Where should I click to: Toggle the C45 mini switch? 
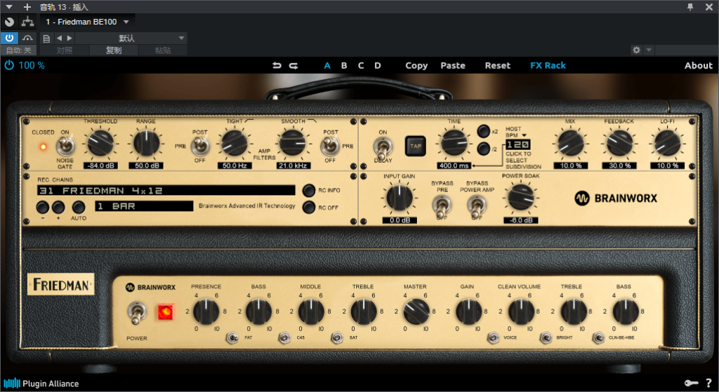click(285, 338)
